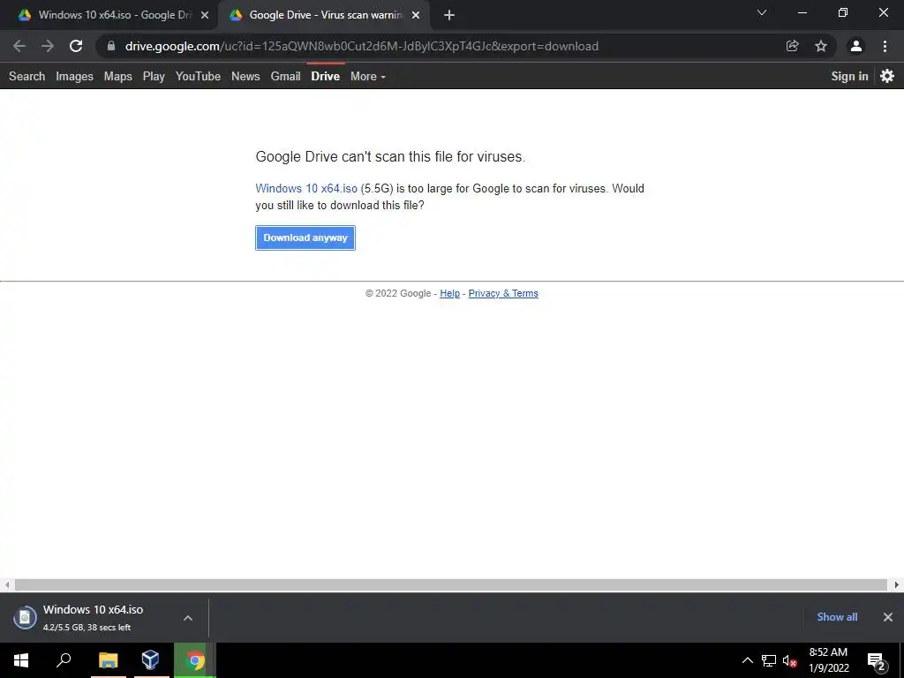Open Google Play link

[154, 76]
